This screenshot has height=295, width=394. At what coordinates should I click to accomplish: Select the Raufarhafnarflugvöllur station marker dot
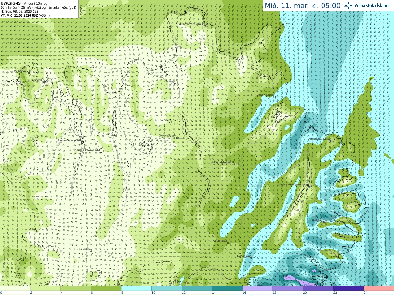tap(205, 26)
